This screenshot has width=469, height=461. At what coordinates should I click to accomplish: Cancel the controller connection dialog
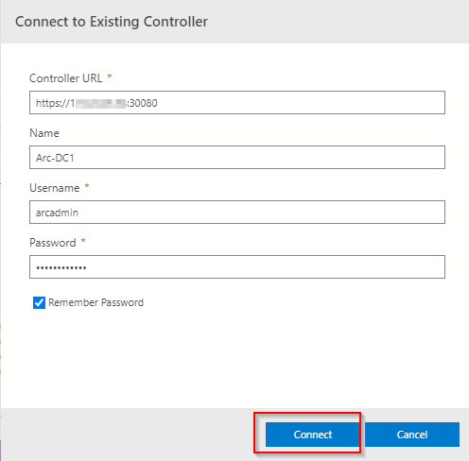412,435
